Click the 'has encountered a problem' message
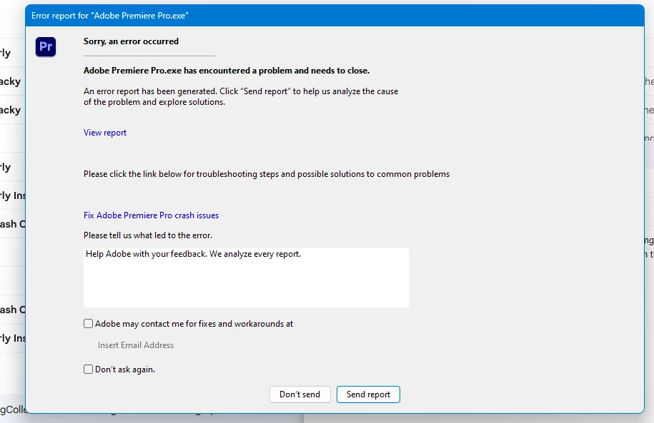 point(227,71)
